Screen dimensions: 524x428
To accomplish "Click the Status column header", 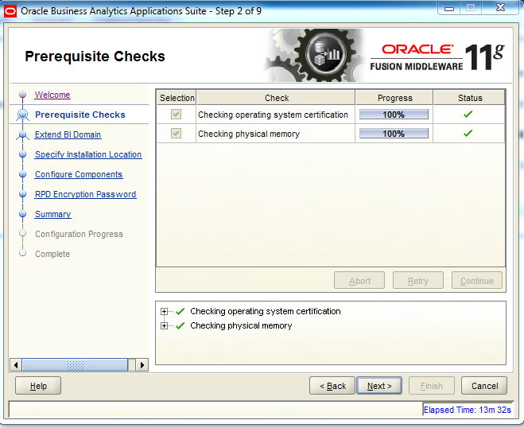I will coord(469,98).
